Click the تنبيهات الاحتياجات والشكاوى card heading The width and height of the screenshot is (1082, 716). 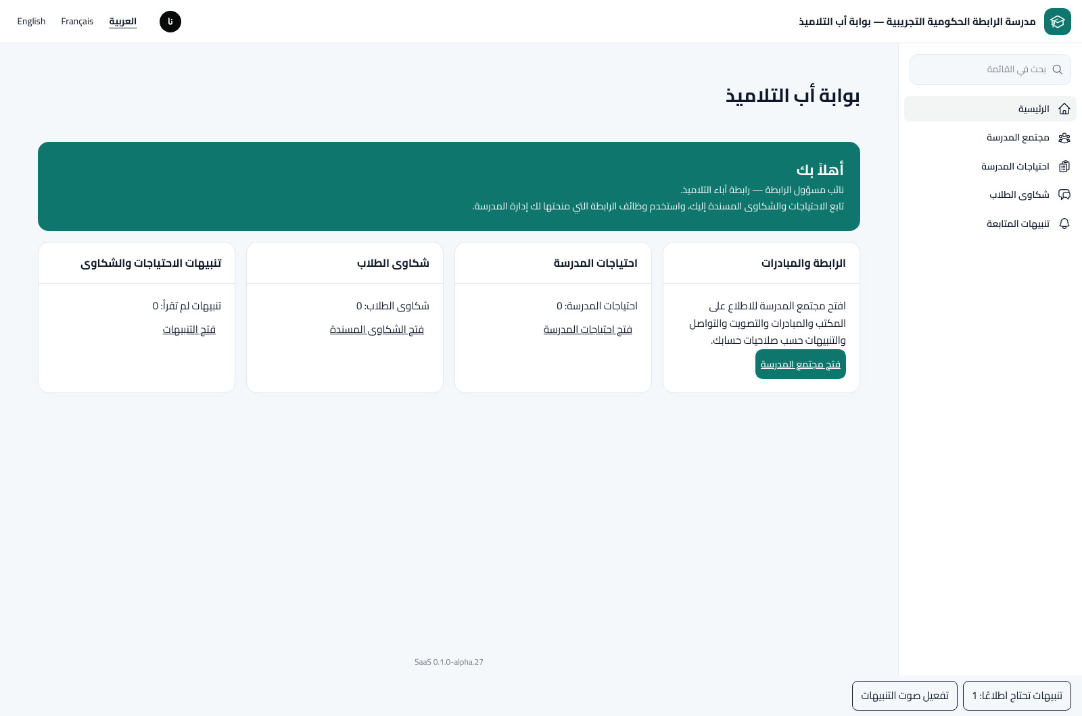(x=151, y=263)
